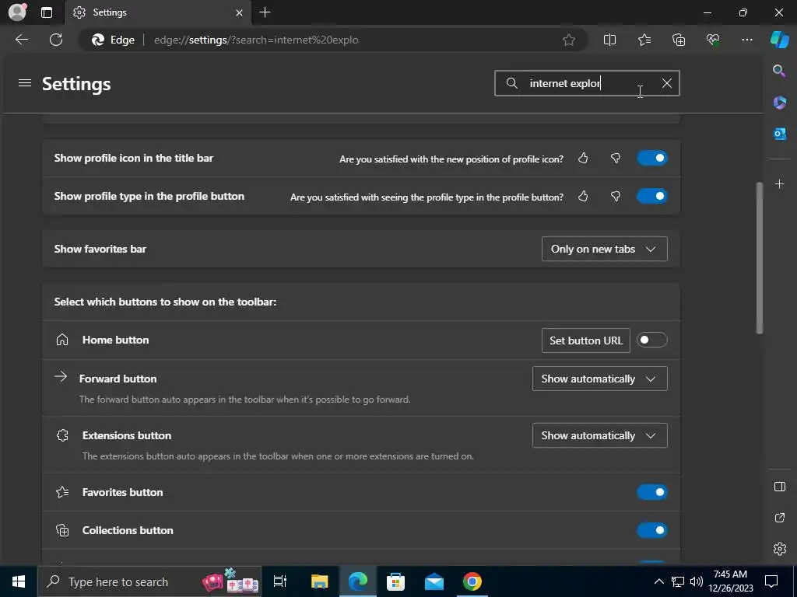This screenshot has height=597, width=797.
Task: Toggle Show profile icon in title bar
Action: (651, 158)
